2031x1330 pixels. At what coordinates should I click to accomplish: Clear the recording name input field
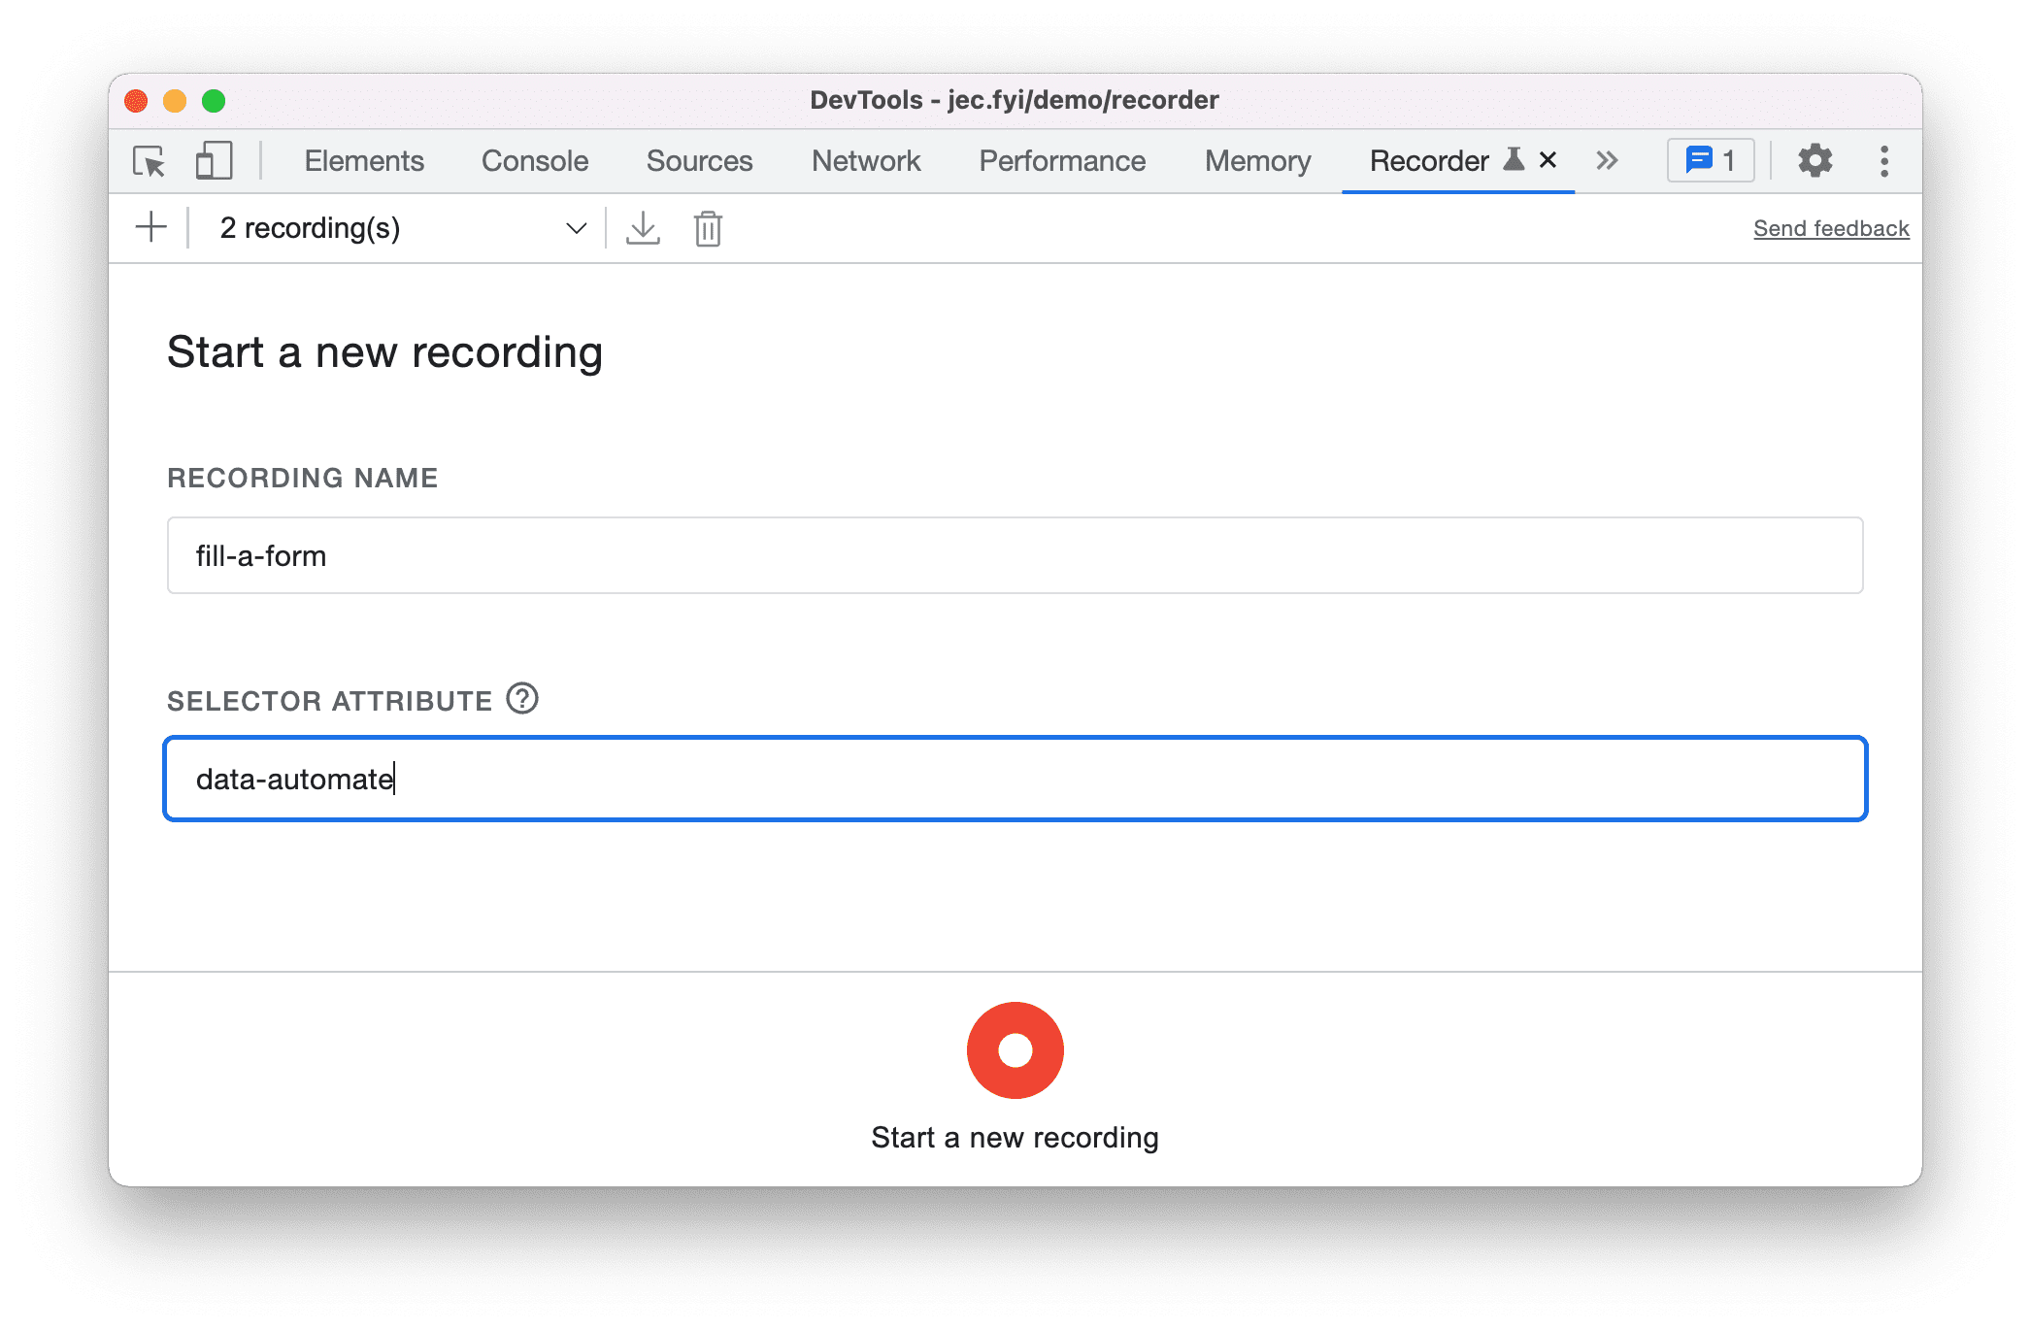pyautogui.click(x=1015, y=556)
